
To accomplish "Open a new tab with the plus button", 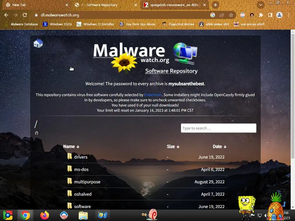I will [215, 5].
